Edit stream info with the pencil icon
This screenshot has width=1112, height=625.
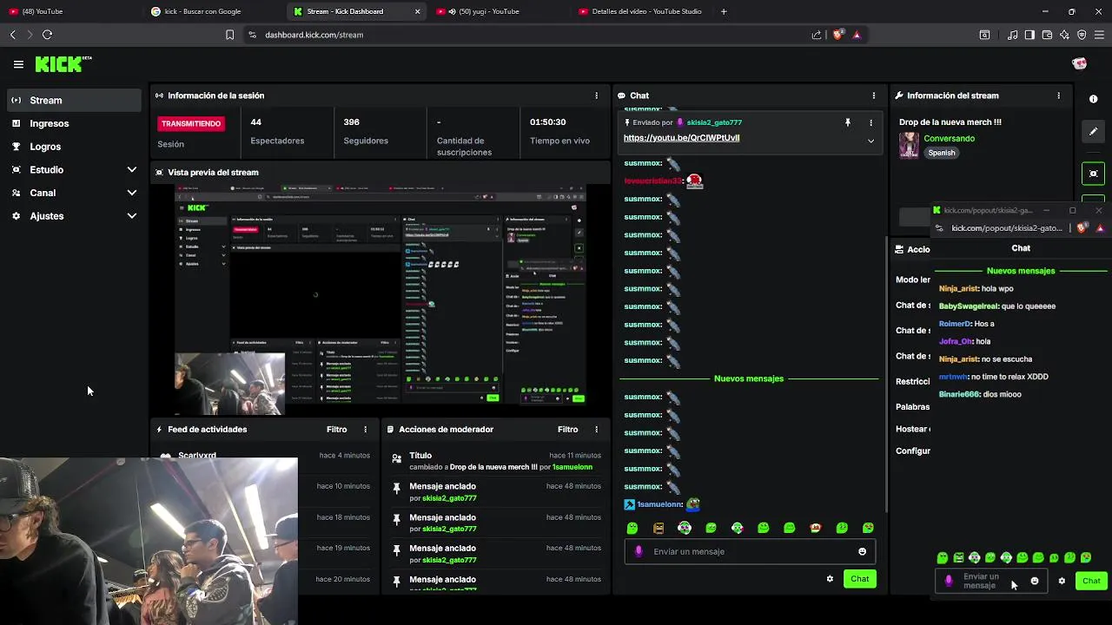[x=1094, y=131]
